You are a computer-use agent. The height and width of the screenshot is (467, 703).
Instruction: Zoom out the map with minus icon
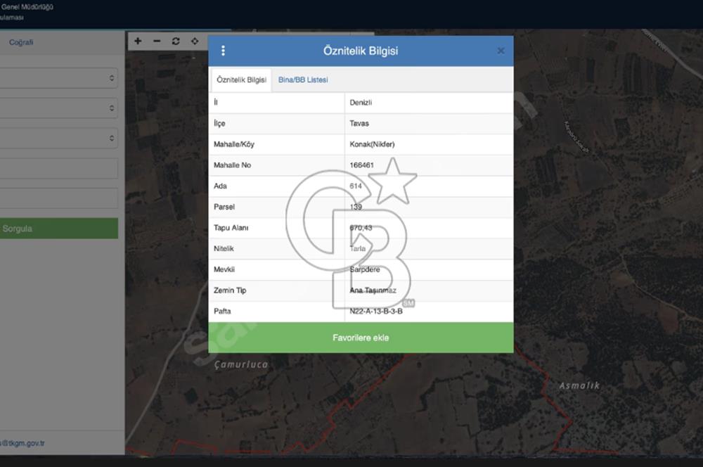pyautogui.click(x=157, y=41)
